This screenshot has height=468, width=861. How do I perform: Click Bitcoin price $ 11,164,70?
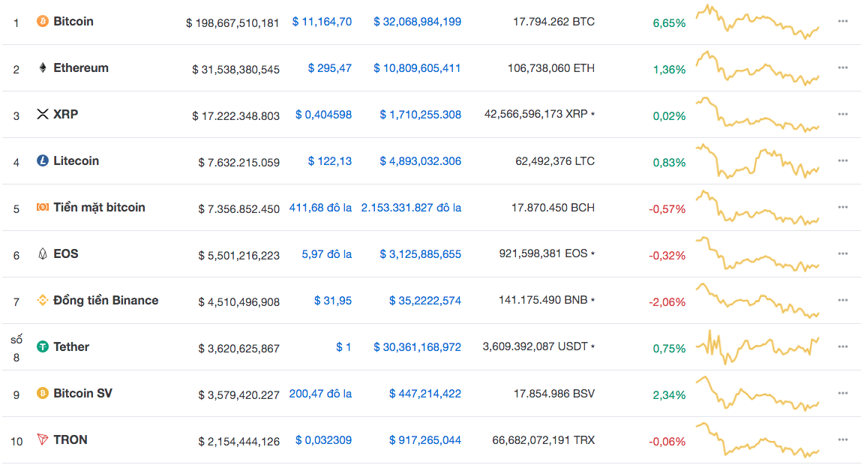322,22
